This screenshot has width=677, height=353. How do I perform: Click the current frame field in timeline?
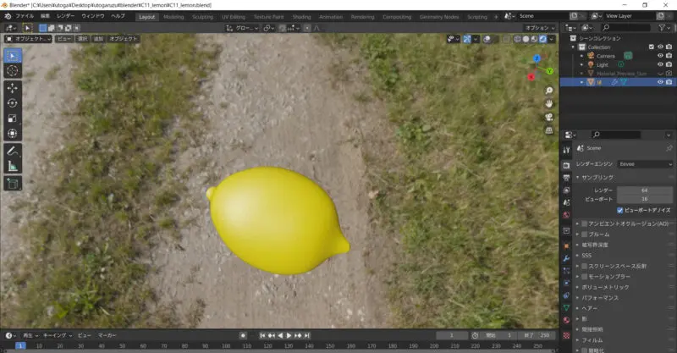pos(452,335)
